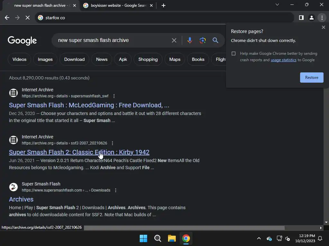Click the Restore button

tap(312, 78)
